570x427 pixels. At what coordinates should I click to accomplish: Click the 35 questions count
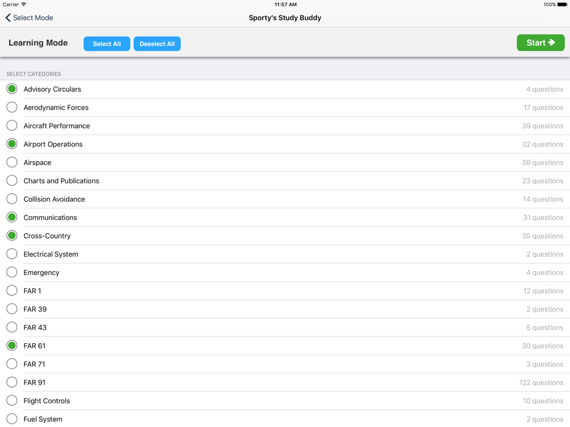pyautogui.click(x=543, y=236)
